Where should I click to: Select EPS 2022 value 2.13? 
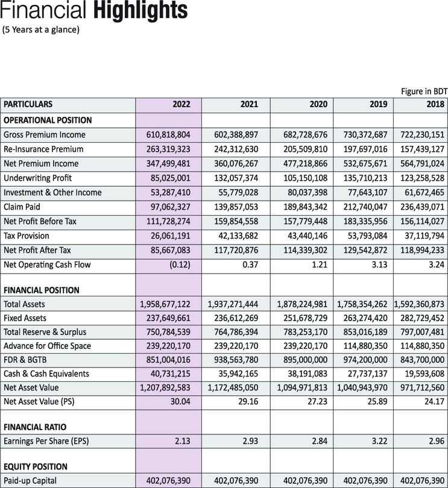click(182, 442)
